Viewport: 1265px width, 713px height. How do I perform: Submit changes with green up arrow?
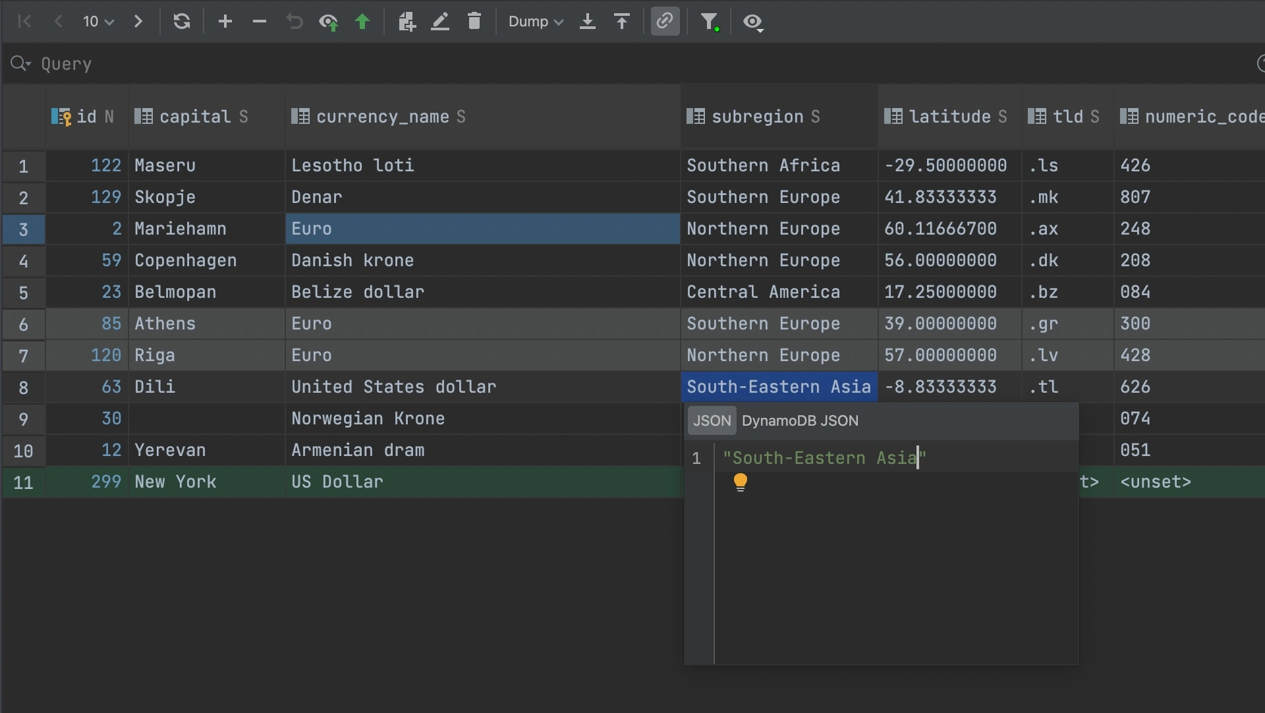click(x=362, y=22)
